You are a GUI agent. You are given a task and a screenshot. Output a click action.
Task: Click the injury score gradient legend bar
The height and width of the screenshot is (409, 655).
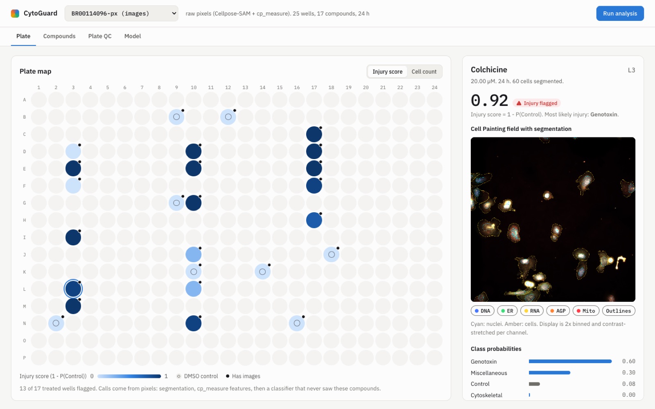129,376
